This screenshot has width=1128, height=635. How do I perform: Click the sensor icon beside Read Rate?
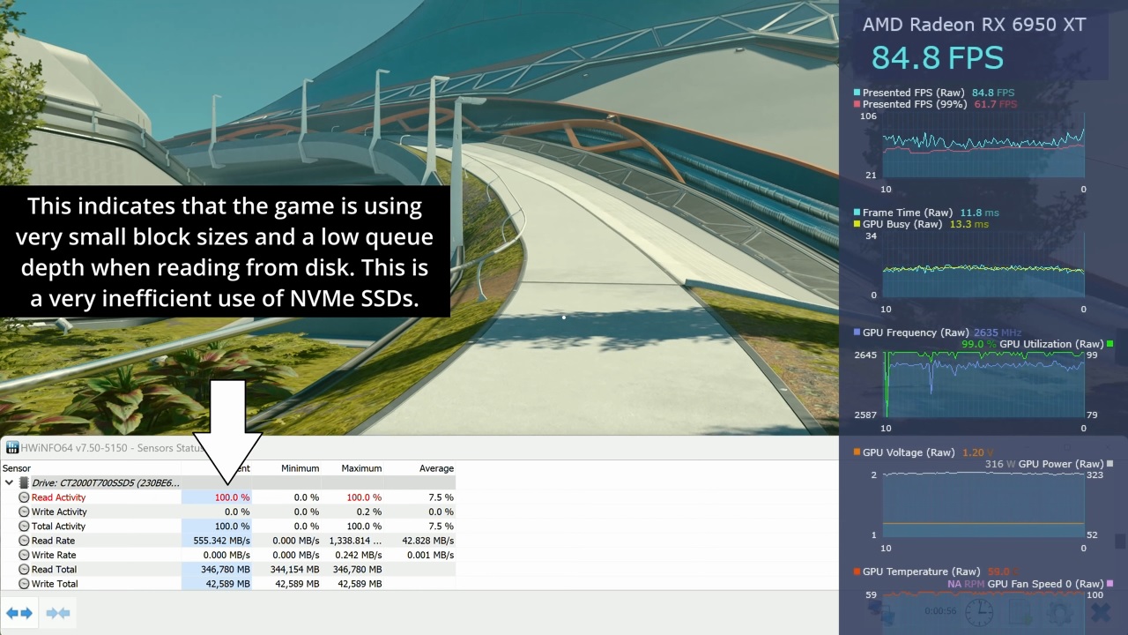point(25,541)
